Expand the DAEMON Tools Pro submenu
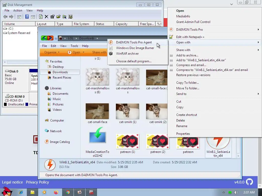This screenshot has width=262, height=196. (x=258, y=30)
